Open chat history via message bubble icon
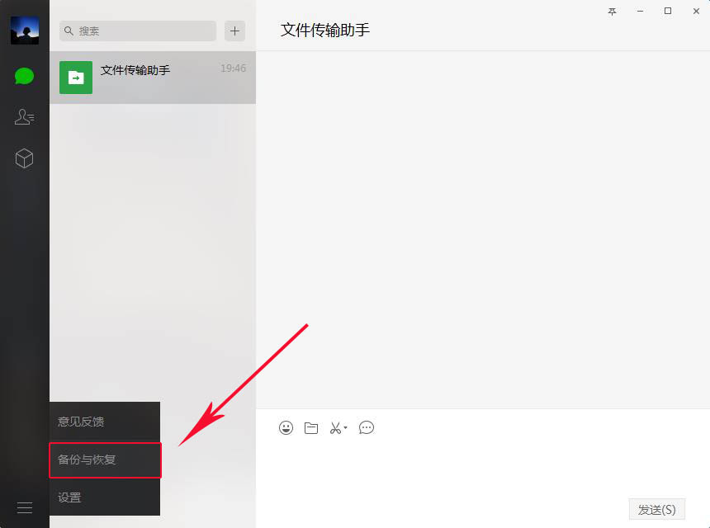Screen dimensions: 710x528 click(x=367, y=427)
